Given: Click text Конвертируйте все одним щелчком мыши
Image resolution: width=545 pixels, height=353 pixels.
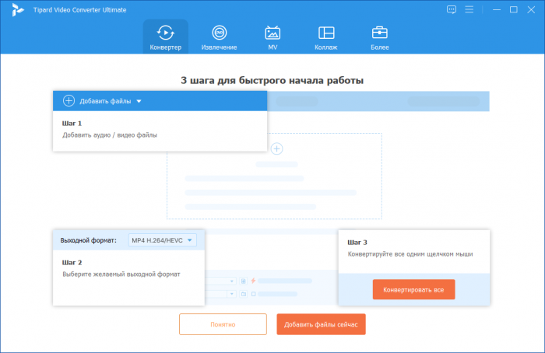Looking at the screenshot, I should tap(410, 254).
